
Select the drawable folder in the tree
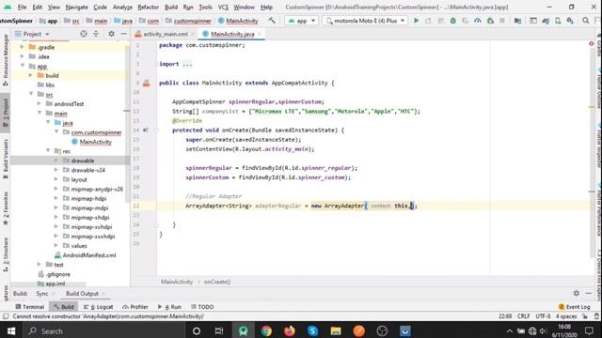83,161
